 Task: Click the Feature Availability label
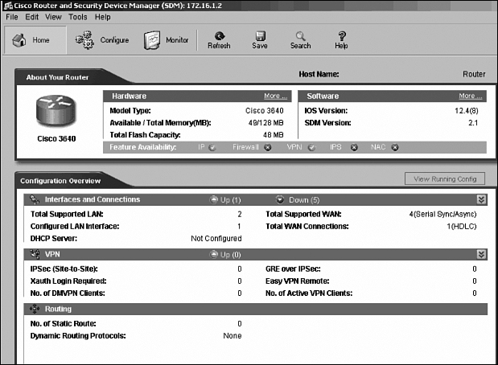142,147
